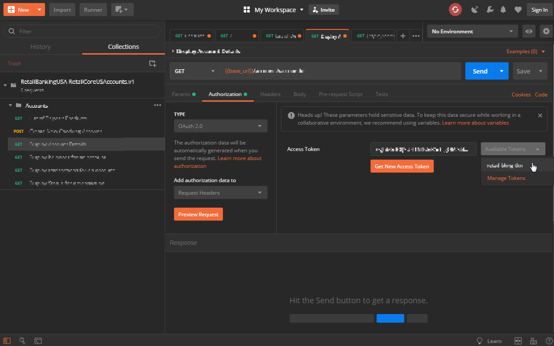The image size is (554, 346).
Task: Expand the request name description triangle
Action: tap(173, 51)
